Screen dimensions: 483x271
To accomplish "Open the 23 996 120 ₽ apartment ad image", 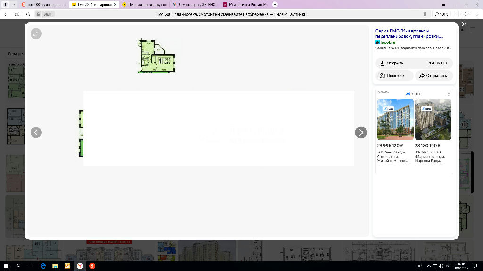I will coord(395,120).
